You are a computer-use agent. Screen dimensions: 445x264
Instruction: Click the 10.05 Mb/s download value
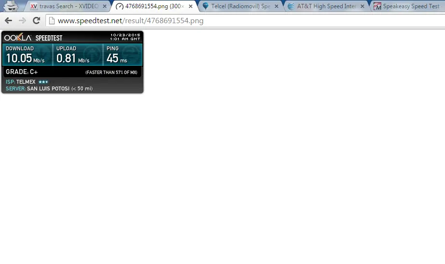coord(25,58)
